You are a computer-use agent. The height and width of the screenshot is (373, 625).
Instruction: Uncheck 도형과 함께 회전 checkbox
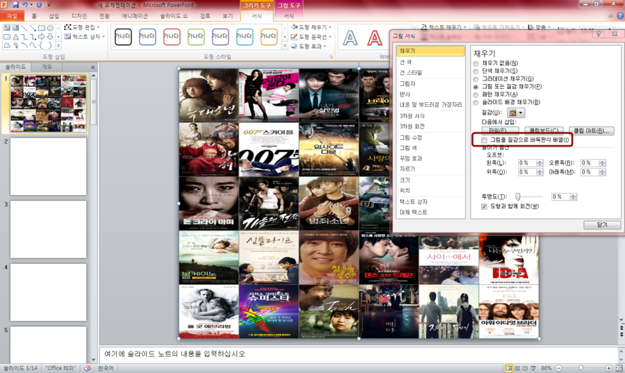484,206
